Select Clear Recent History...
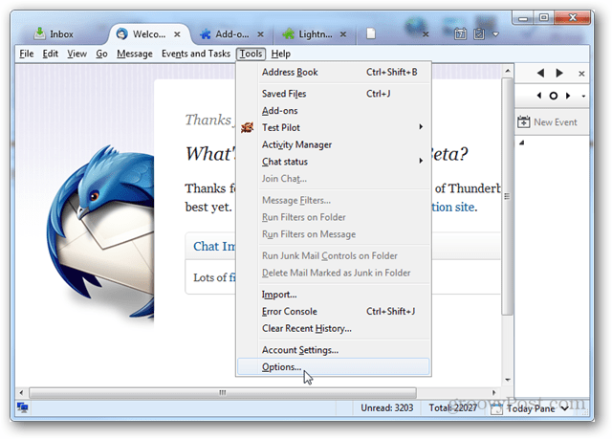The height and width of the screenshot is (439, 612). point(334,329)
